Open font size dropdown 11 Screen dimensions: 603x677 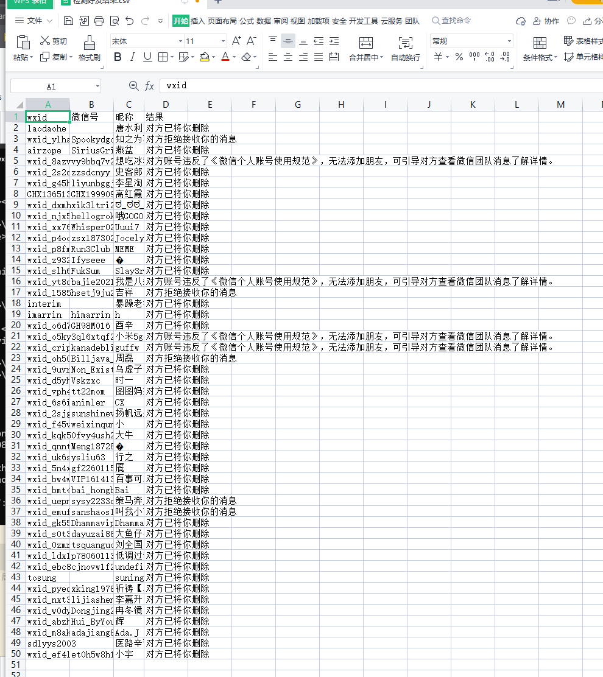click(x=223, y=41)
